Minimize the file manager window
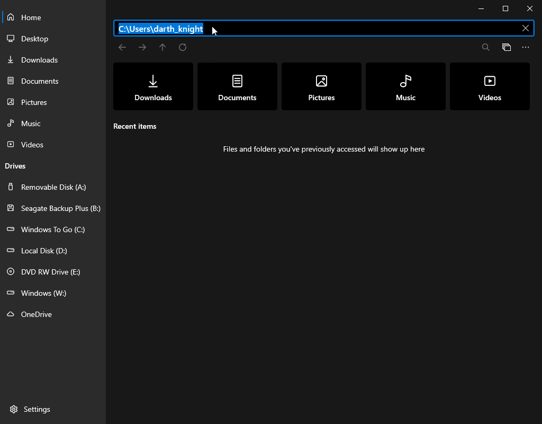Viewport: 542px width, 424px height. coord(481,8)
